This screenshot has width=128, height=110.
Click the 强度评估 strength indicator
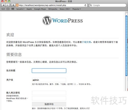coord(49,104)
